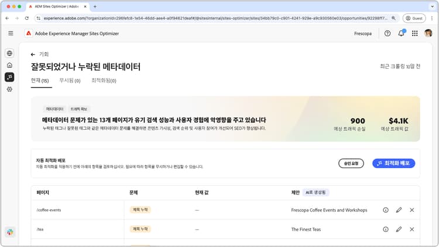The width and height of the screenshot is (439, 247).
Task: Click the 메타데이터 tag
Action: click(54, 109)
